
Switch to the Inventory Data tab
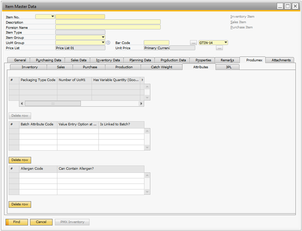(108, 60)
